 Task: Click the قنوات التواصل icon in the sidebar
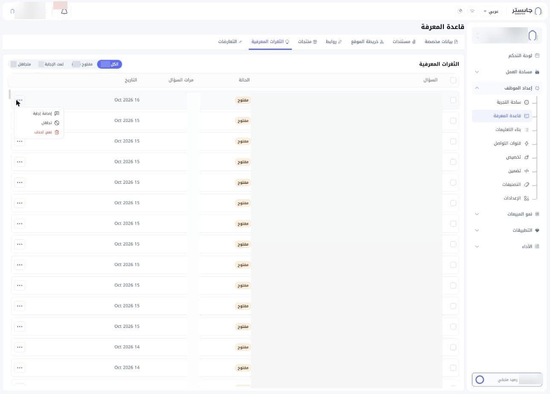(527, 143)
